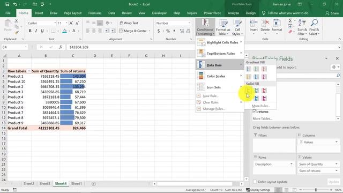The height and width of the screenshot is (193, 343).
Task: Apply Percent style format
Action: 168,31
